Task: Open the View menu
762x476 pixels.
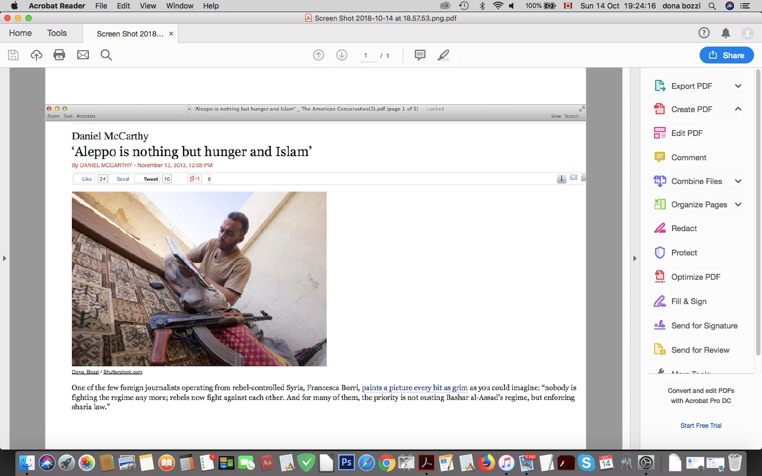Action: 148,6
